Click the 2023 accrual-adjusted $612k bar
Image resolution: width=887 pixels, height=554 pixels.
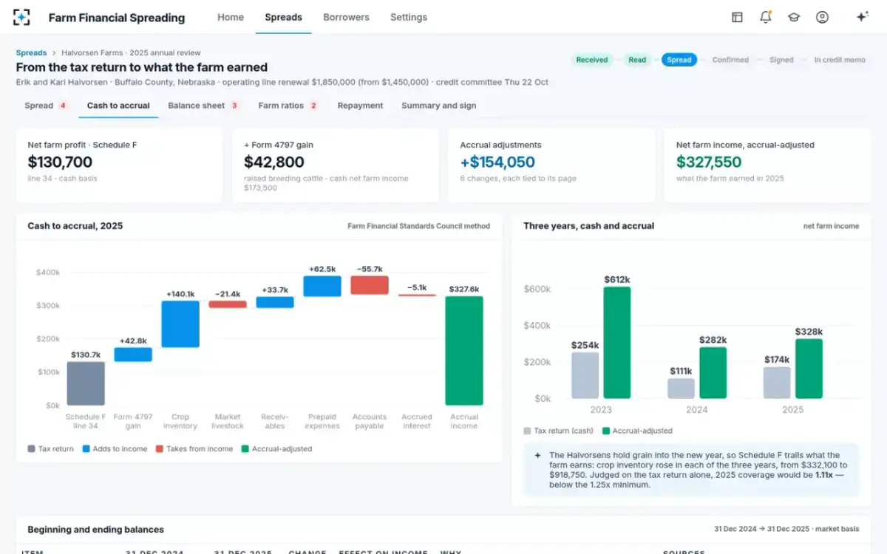point(617,343)
